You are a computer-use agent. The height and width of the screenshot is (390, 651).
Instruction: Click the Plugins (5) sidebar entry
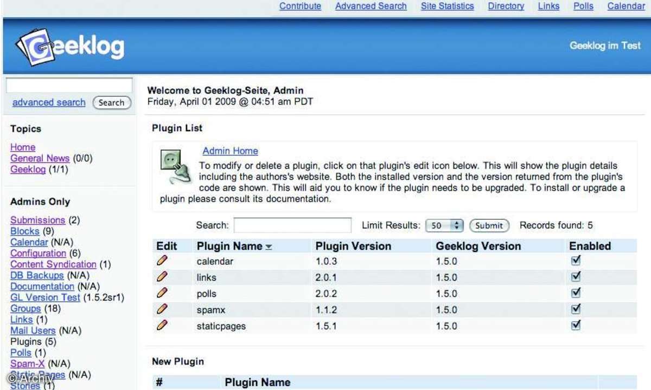pos(33,342)
